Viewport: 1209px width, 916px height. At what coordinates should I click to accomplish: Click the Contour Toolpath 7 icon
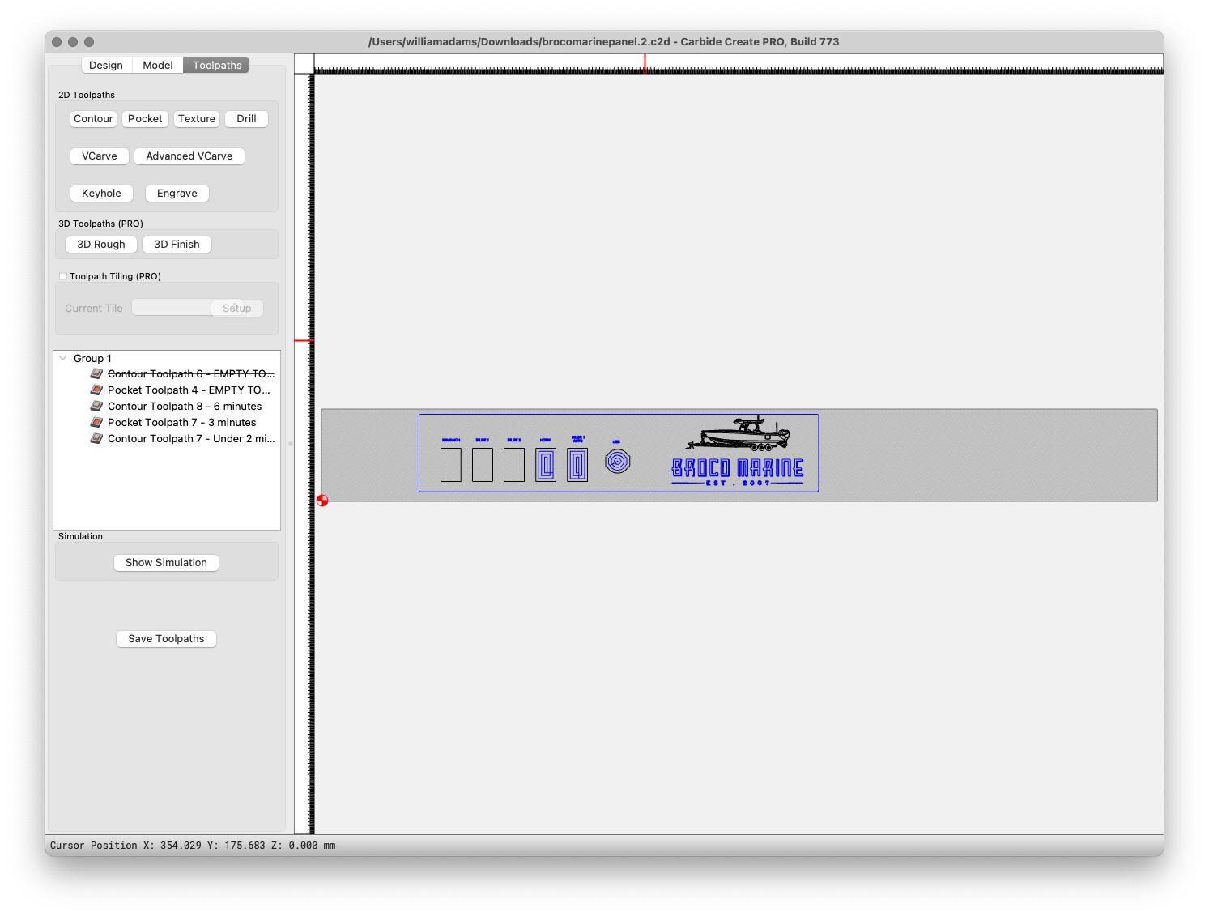[x=96, y=438]
